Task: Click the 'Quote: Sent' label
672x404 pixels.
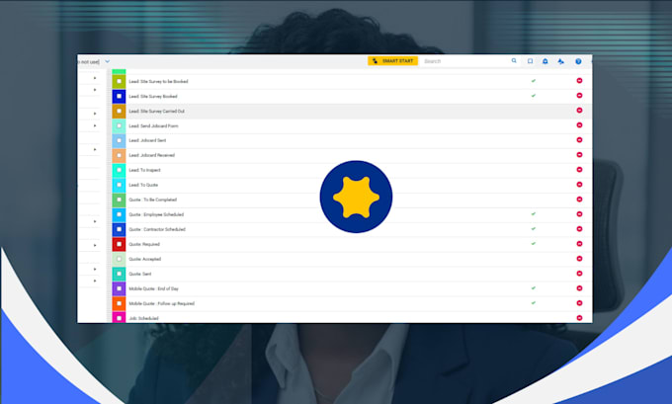Action: click(140, 274)
